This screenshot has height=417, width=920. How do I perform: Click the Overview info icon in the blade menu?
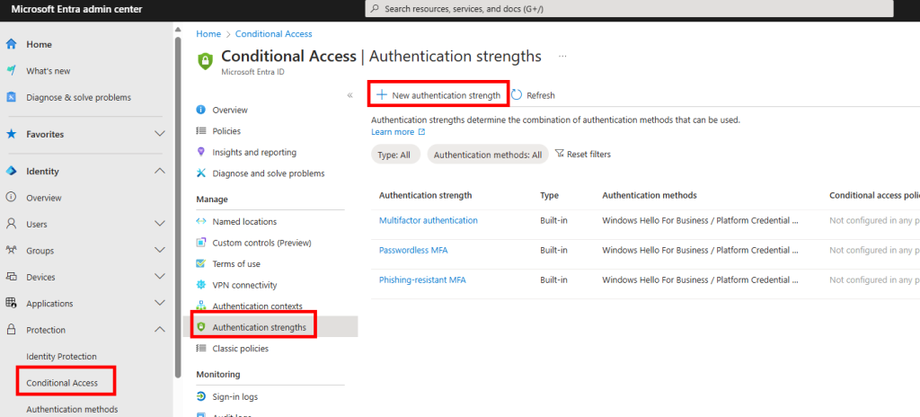coord(201,110)
